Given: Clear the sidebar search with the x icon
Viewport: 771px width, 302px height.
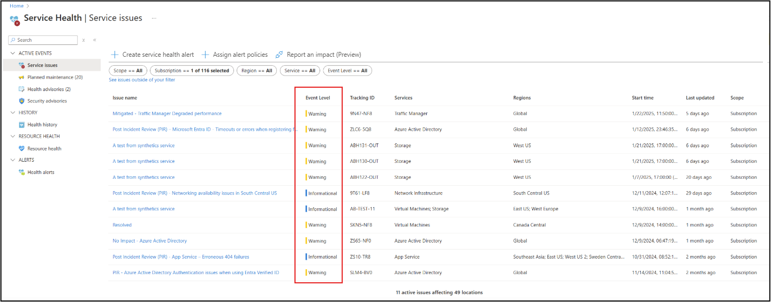Looking at the screenshot, I should [x=84, y=40].
